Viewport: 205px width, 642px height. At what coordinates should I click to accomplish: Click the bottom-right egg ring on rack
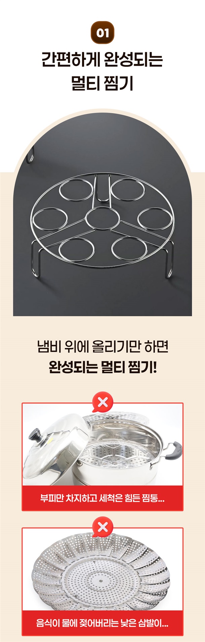click(129, 249)
